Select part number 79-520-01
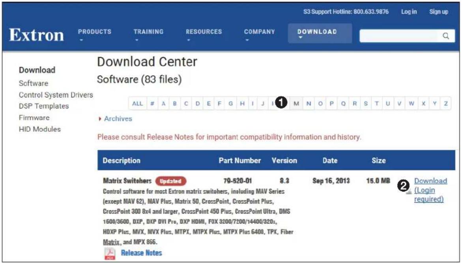Screen dimensions: 462x263 (238, 181)
